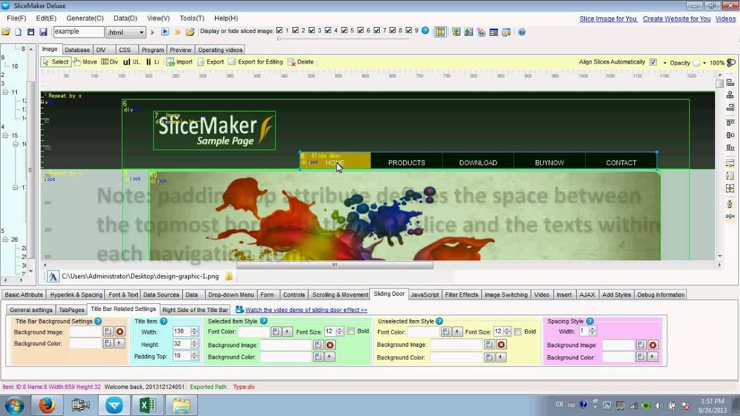The height and width of the screenshot is (416, 740).
Task: Clear the Title Bar Background Image
Action: tap(120, 332)
